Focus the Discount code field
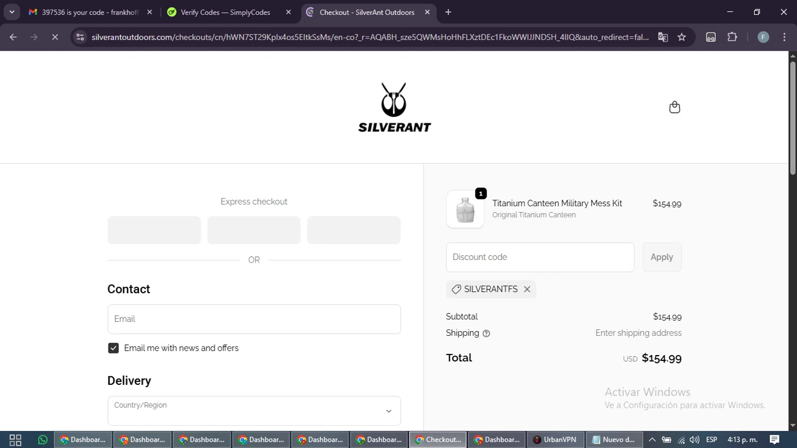Viewport: 797px width, 448px height. [x=540, y=257]
